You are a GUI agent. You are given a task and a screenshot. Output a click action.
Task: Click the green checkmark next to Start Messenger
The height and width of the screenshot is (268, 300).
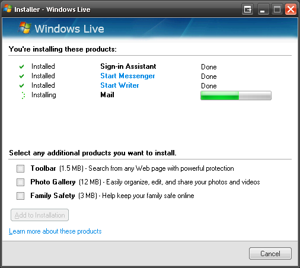[x=21, y=76]
